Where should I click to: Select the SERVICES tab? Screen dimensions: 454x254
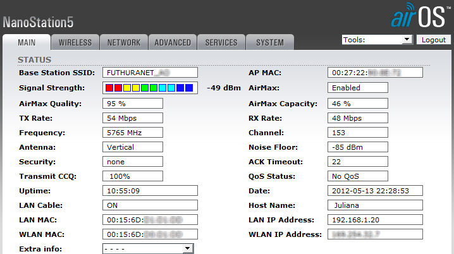(x=221, y=42)
